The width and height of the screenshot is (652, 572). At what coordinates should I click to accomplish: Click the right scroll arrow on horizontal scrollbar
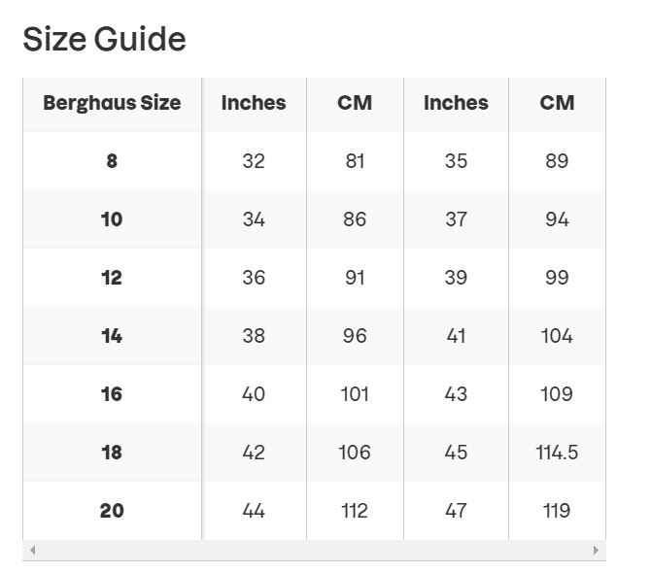point(596,550)
